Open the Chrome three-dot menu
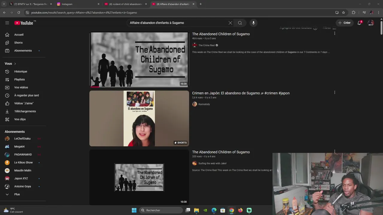 pos(379,13)
